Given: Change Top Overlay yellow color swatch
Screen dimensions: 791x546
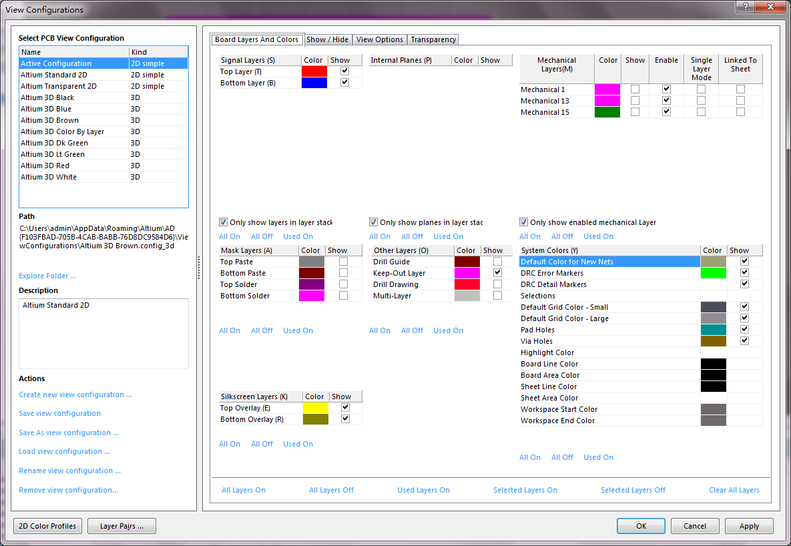Looking at the screenshot, I should pyautogui.click(x=315, y=408).
